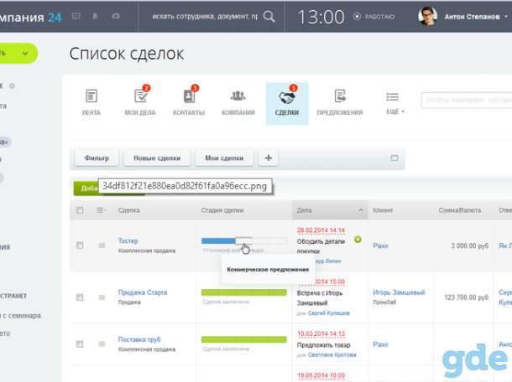Viewport: 512px width, 382px height.
Task: Expand the green add button dropdown arrow
Action: (25, 53)
